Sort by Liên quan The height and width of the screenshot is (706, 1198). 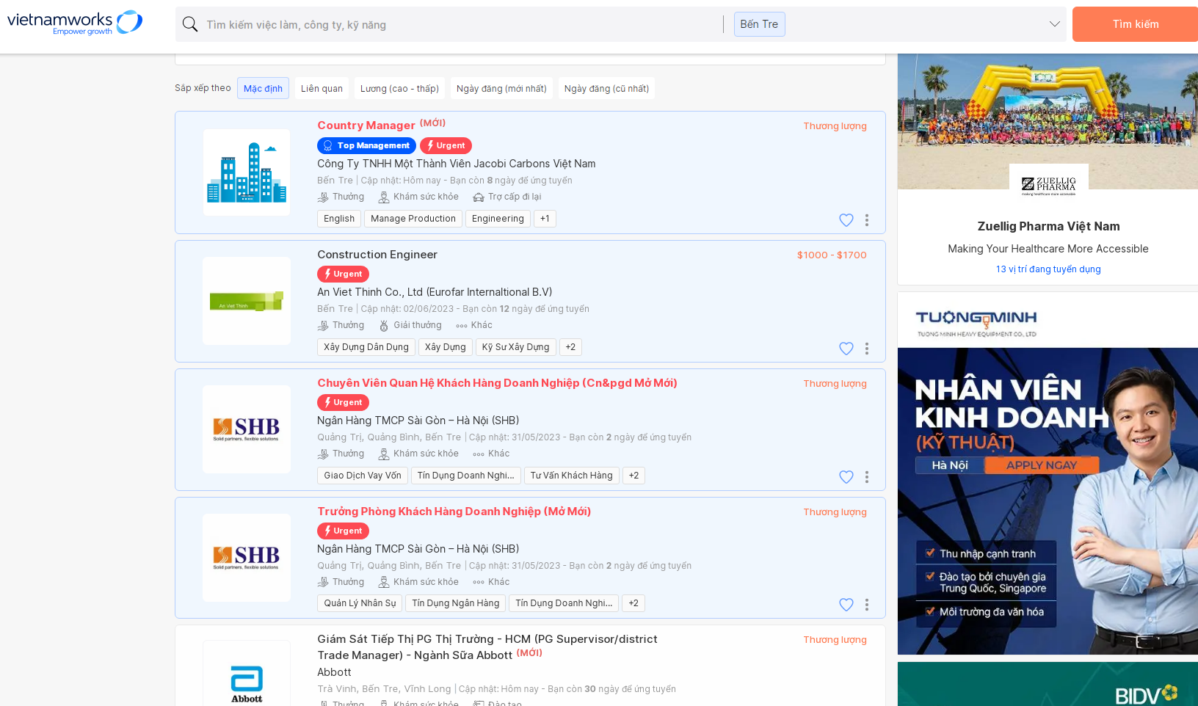[322, 88]
